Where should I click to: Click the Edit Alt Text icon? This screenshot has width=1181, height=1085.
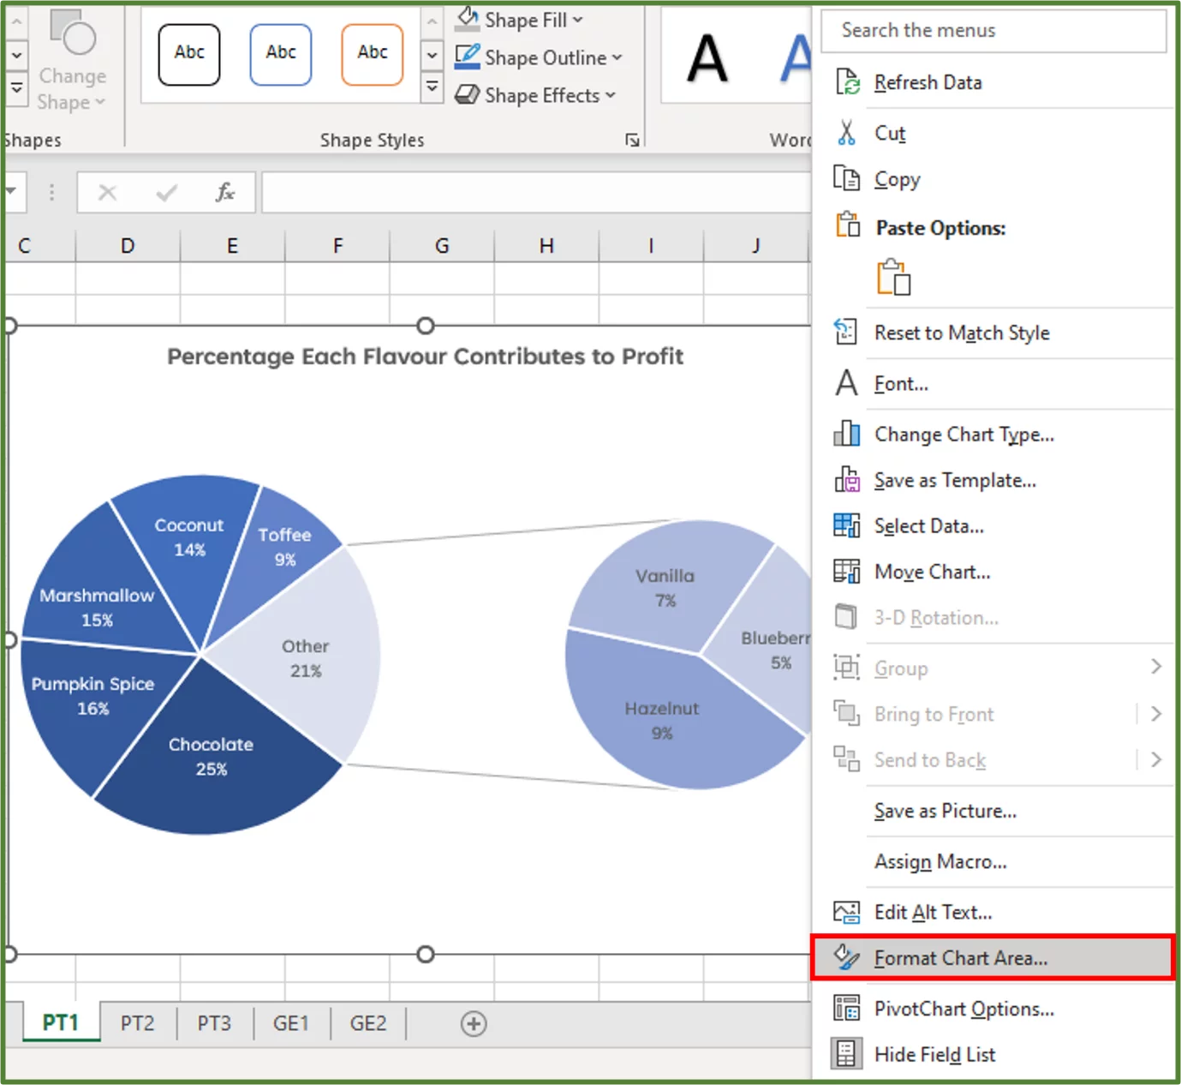coord(846,912)
